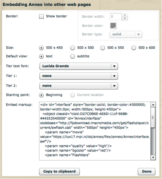Click the embed markup scrollbar down arrow
Image resolution: width=162 pixels, height=179 pixels.
click(x=153, y=158)
